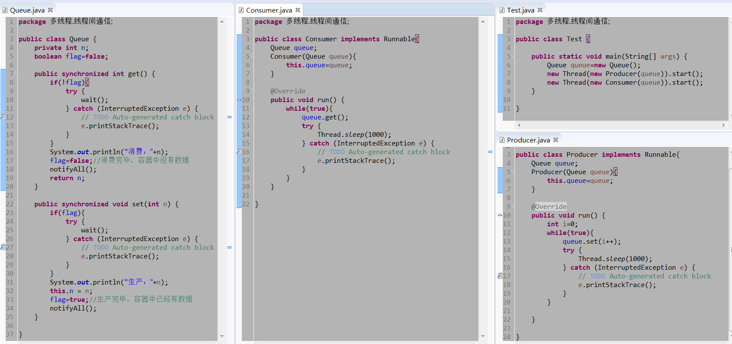Click the scroll-down arrow in Queue.java editor
Screen dimensions: 732x344
pyautogui.click(x=222, y=336)
